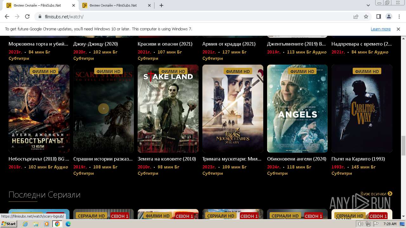Open the Chrome profile menu
This screenshot has height=228, width=406.
click(389, 16)
